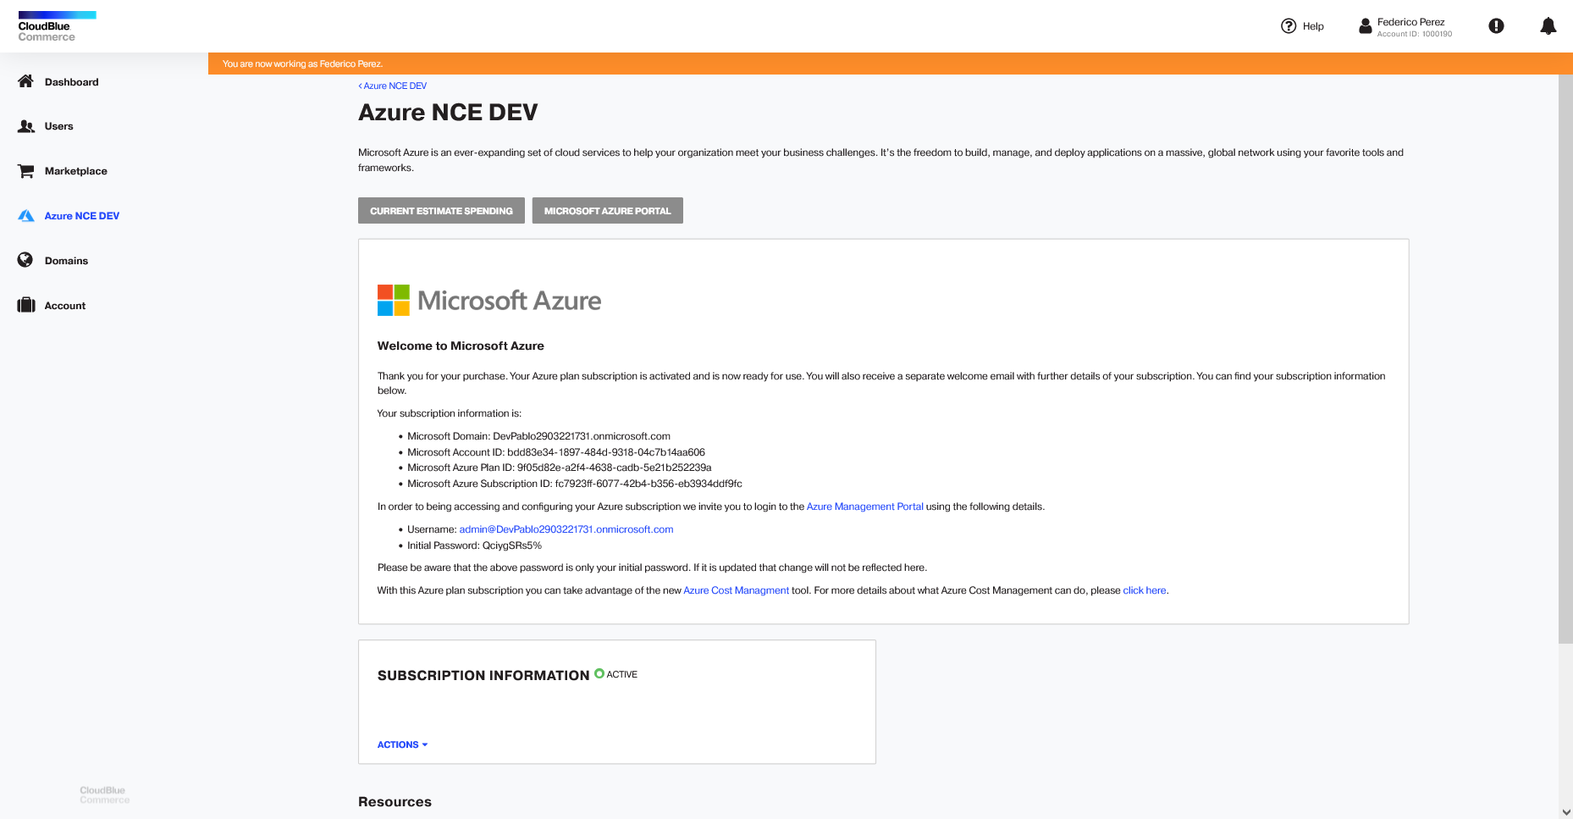Image resolution: width=1573 pixels, height=819 pixels.
Task: Click the Initial Password QciygSRs5% text
Action: tap(474, 545)
